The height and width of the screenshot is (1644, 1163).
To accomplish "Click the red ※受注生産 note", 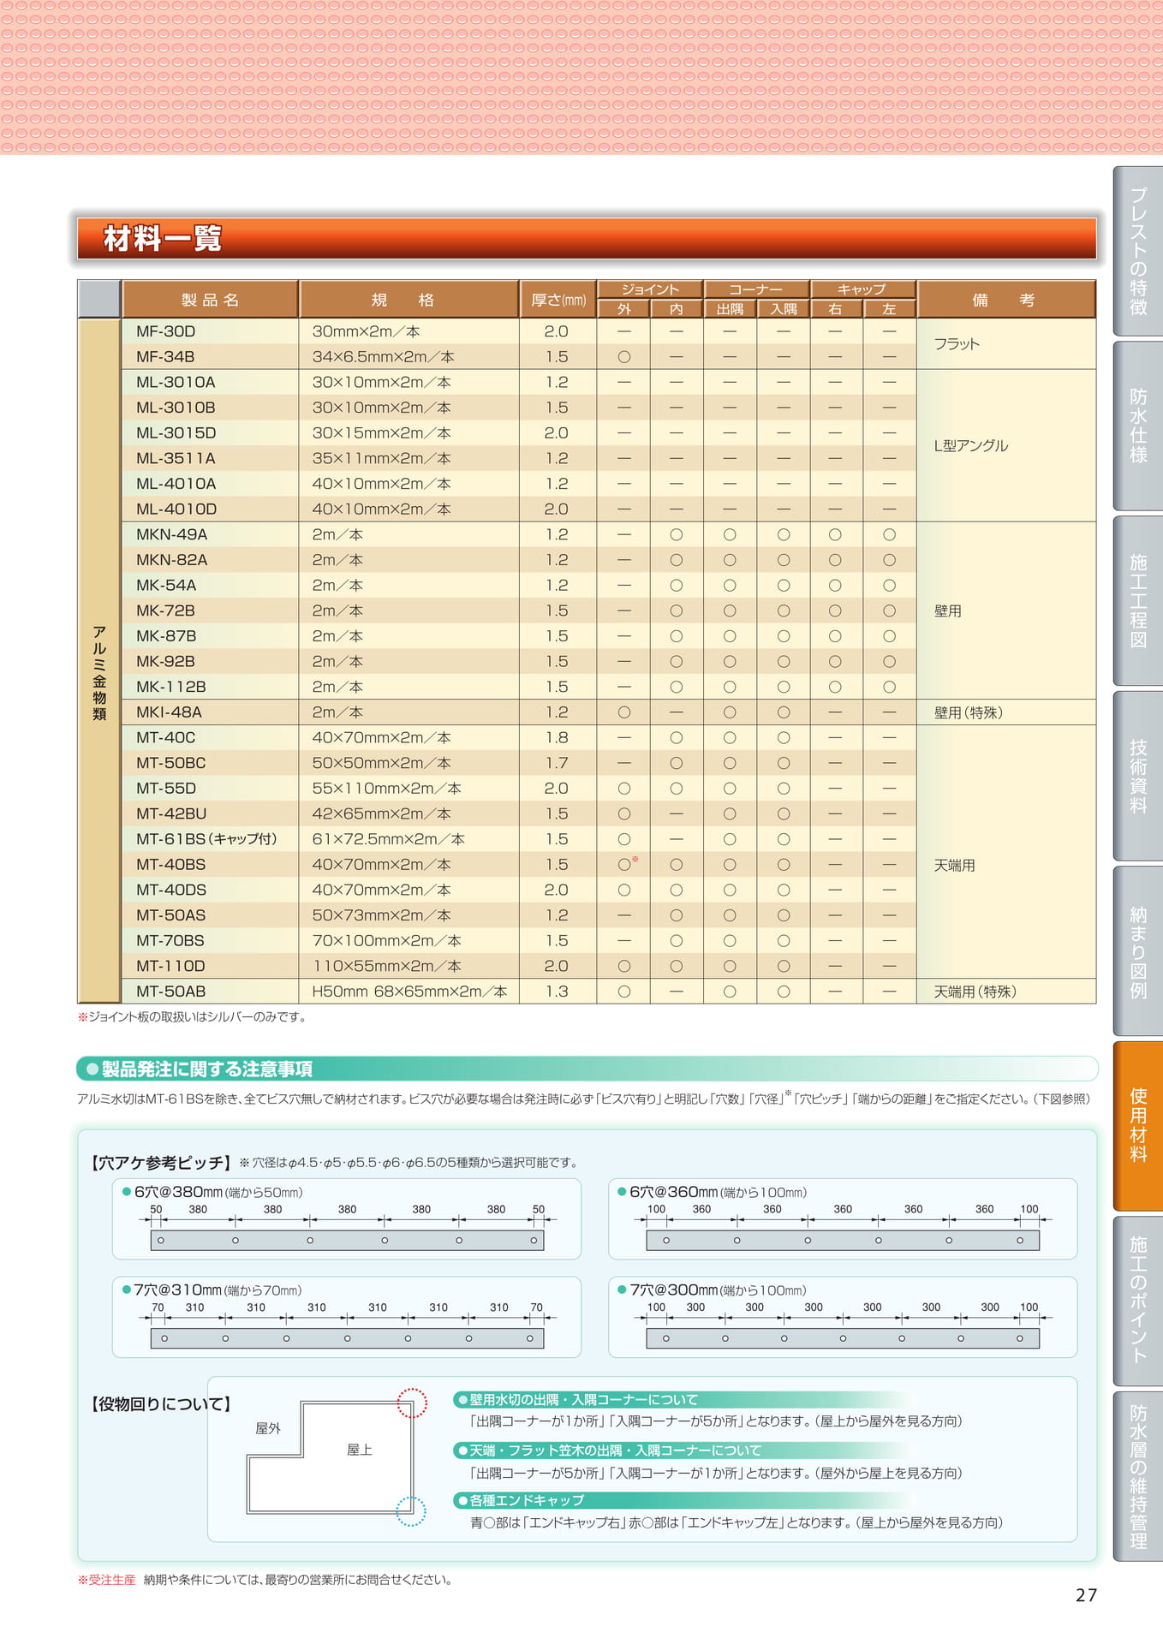I will tap(107, 1580).
